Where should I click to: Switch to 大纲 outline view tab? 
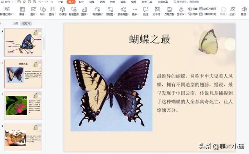point(15,24)
